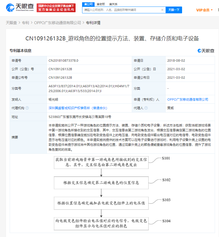The height and width of the screenshot is (237, 219).
Task: Click the 公开（公告）日 value 2021-03-02
Action: pyautogui.click(x=176, y=69)
